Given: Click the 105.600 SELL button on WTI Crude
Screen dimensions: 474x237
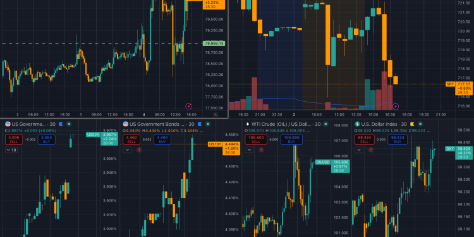Looking at the screenshot, I should pyautogui.click(x=256, y=140).
